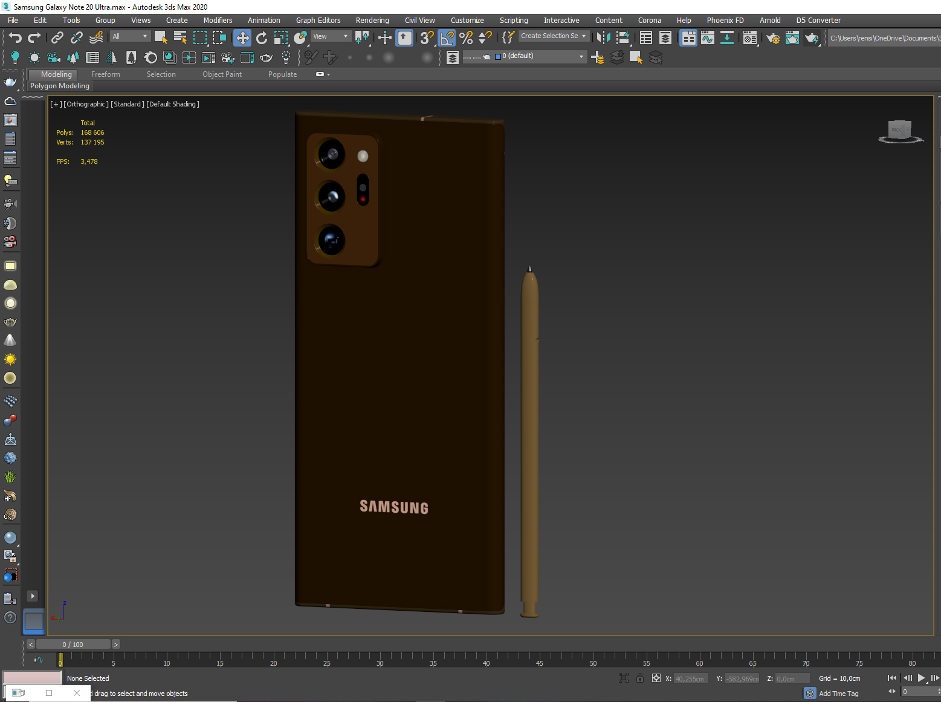Image resolution: width=941 pixels, height=702 pixels.
Task: Click the Isolate Selection toggle icon
Action: click(x=624, y=678)
